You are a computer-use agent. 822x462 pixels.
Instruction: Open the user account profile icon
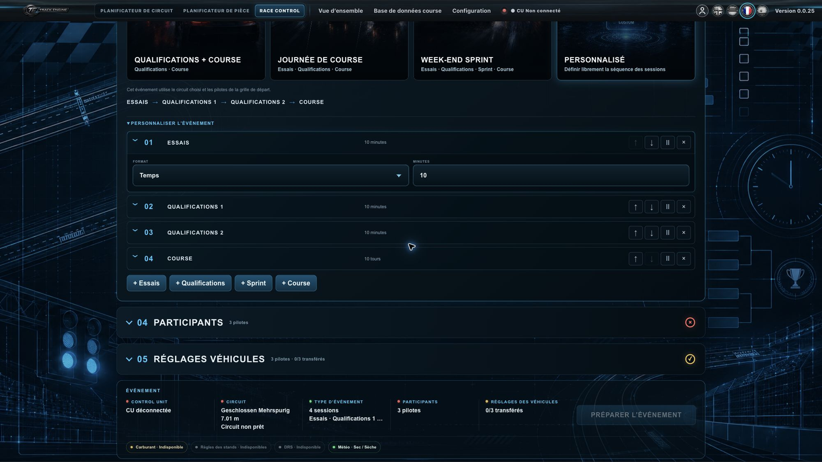(x=702, y=11)
